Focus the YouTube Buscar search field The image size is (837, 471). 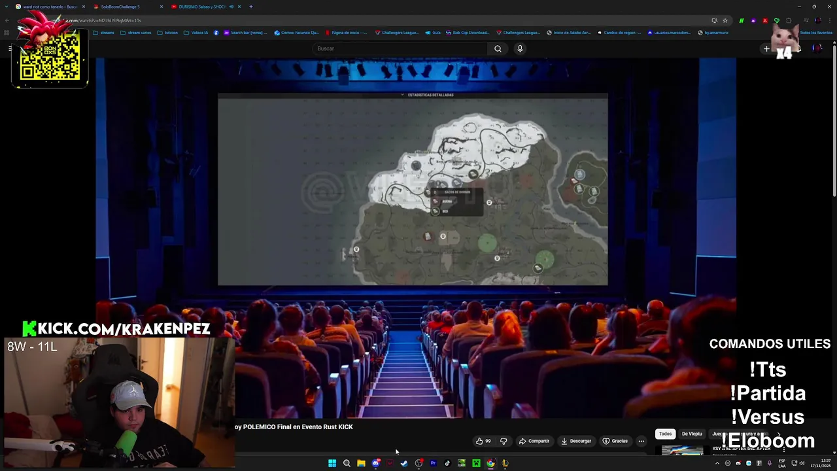pos(400,48)
